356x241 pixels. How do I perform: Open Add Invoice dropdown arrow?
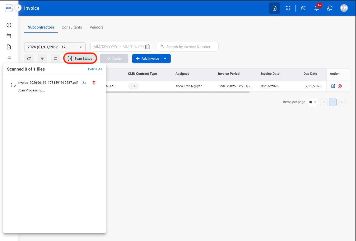click(165, 59)
